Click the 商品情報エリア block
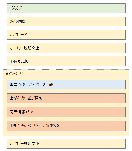Image resolution: width=132 pixels, height=151 pixels. [66, 112]
